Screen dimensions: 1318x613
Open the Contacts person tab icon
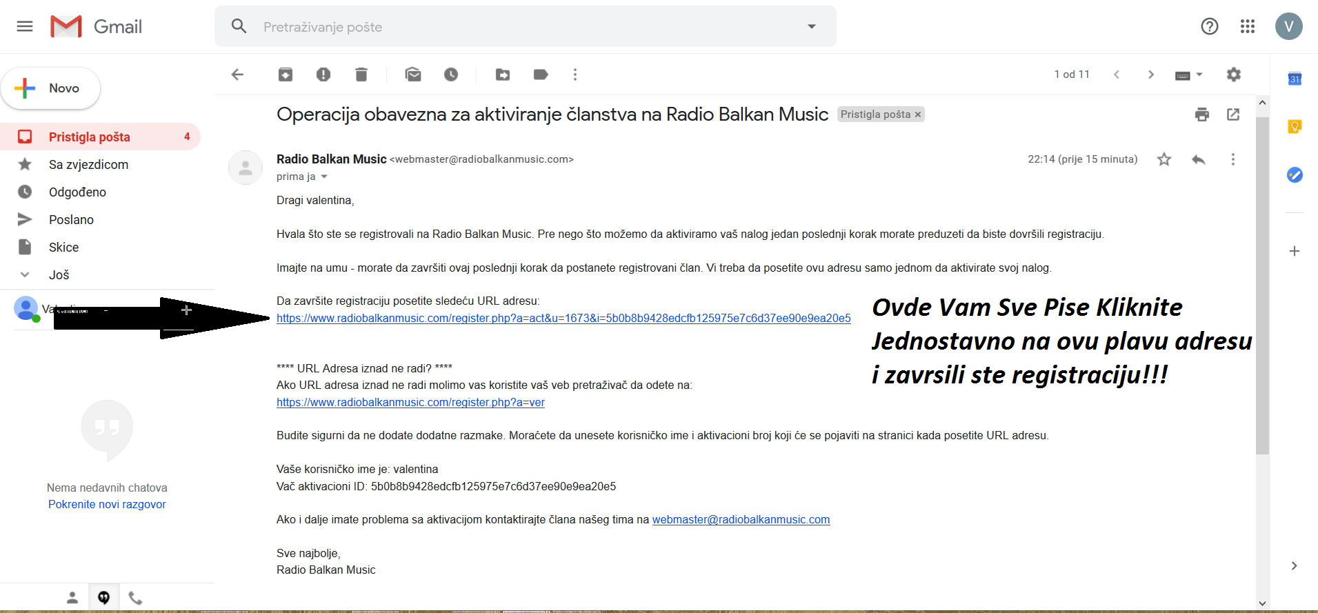point(72,598)
